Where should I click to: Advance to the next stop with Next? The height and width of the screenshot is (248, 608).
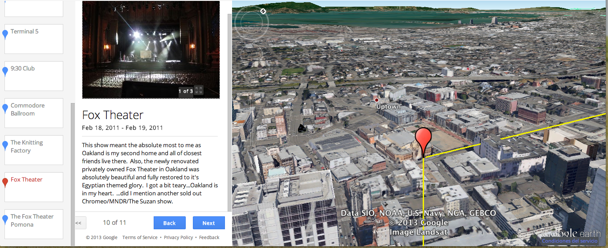pyautogui.click(x=208, y=223)
